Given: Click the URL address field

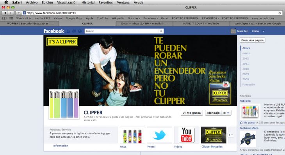Looking at the screenshot, I should [x=152, y=13].
